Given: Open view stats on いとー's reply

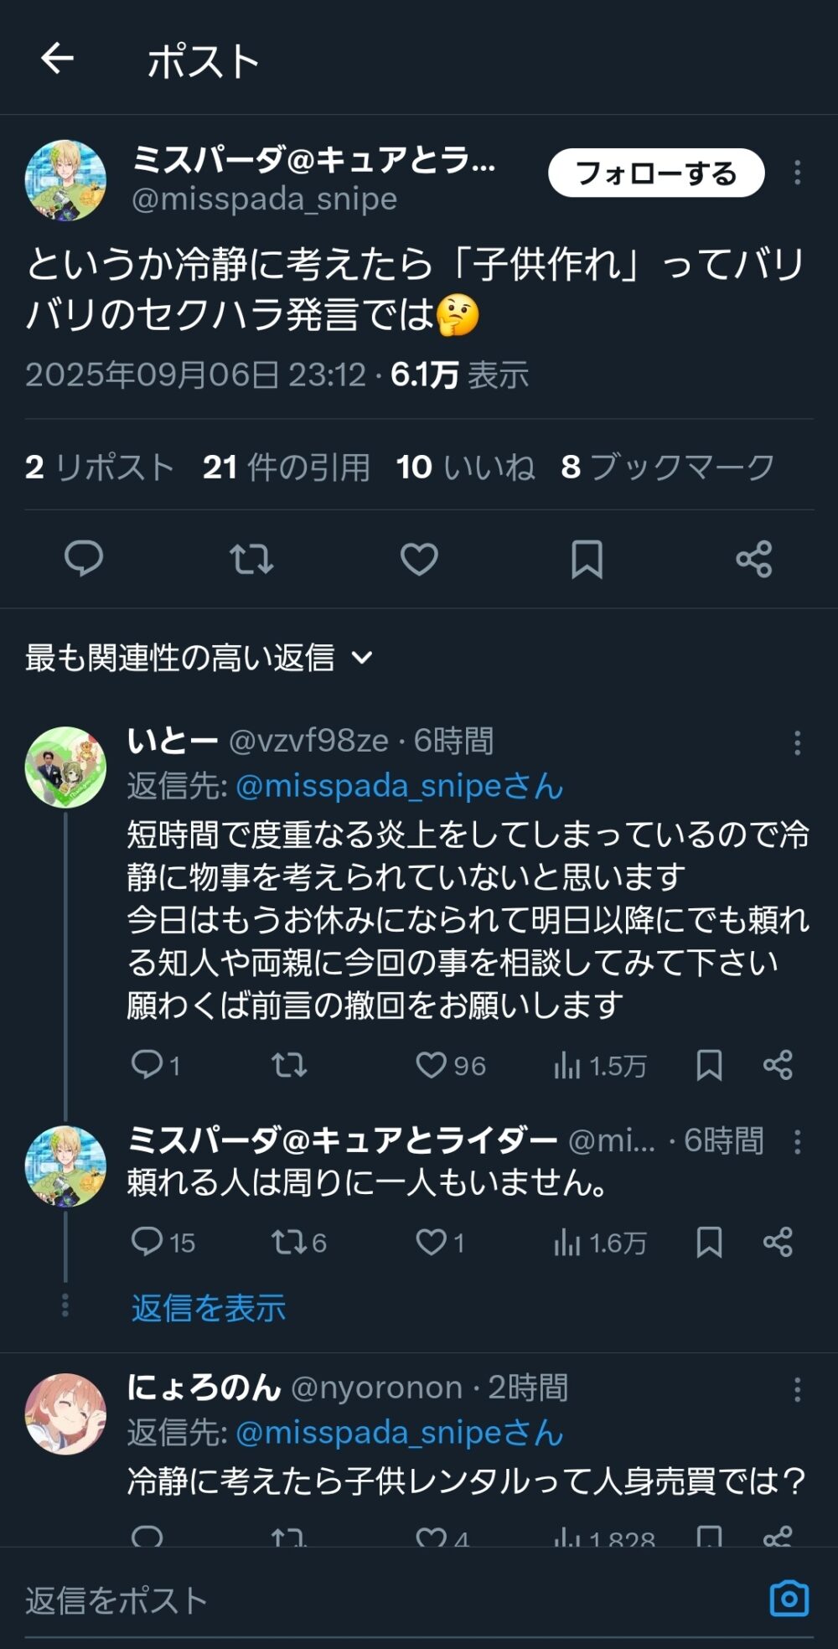Looking at the screenshot, I should (600, 1066).
